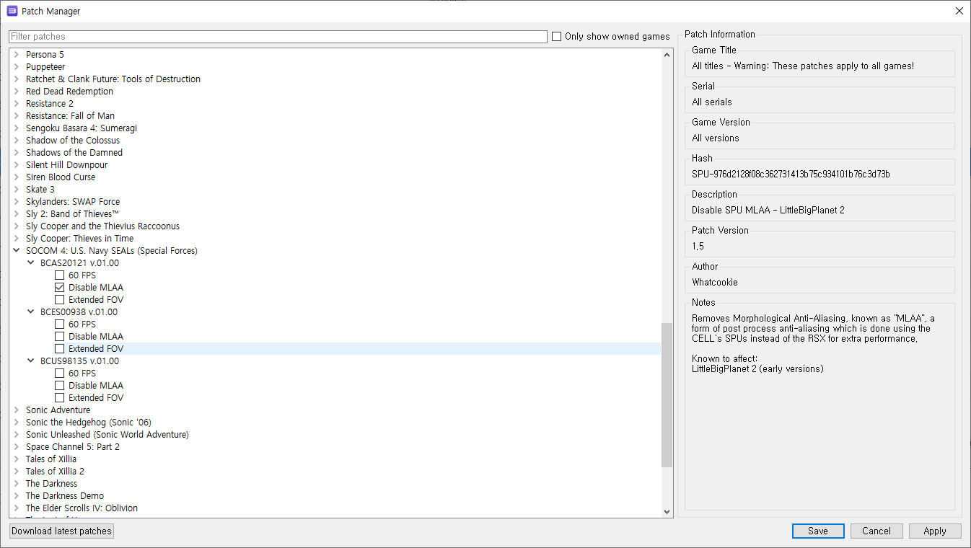Check Extended FOV under BCUS98135 v.01.00

[60, 398]
